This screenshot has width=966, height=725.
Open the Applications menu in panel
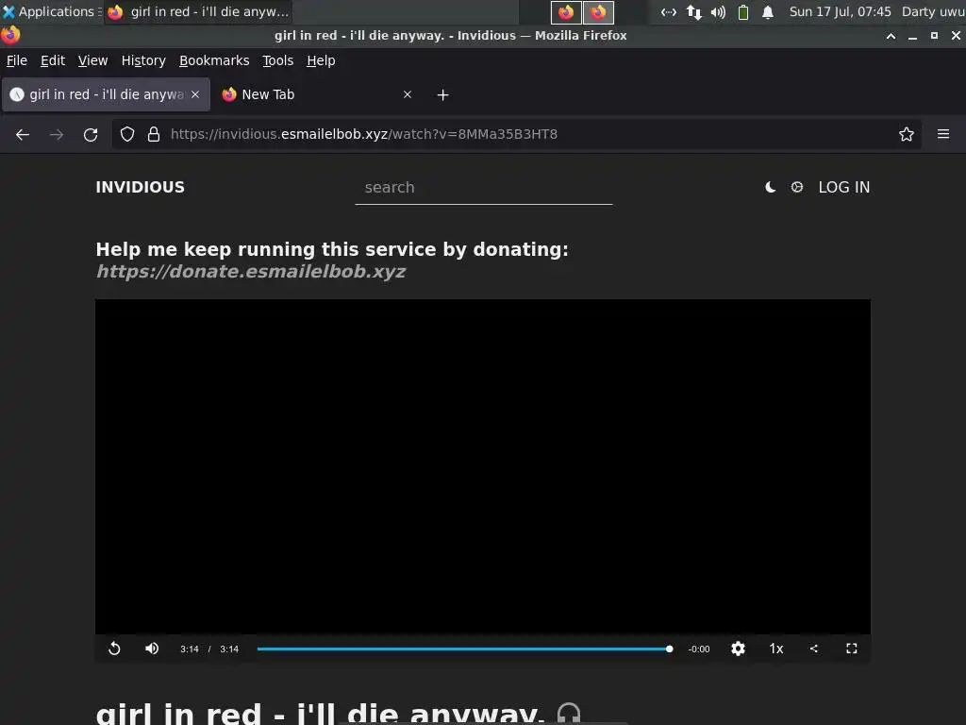pyautogui.click(x=51, y=11)
